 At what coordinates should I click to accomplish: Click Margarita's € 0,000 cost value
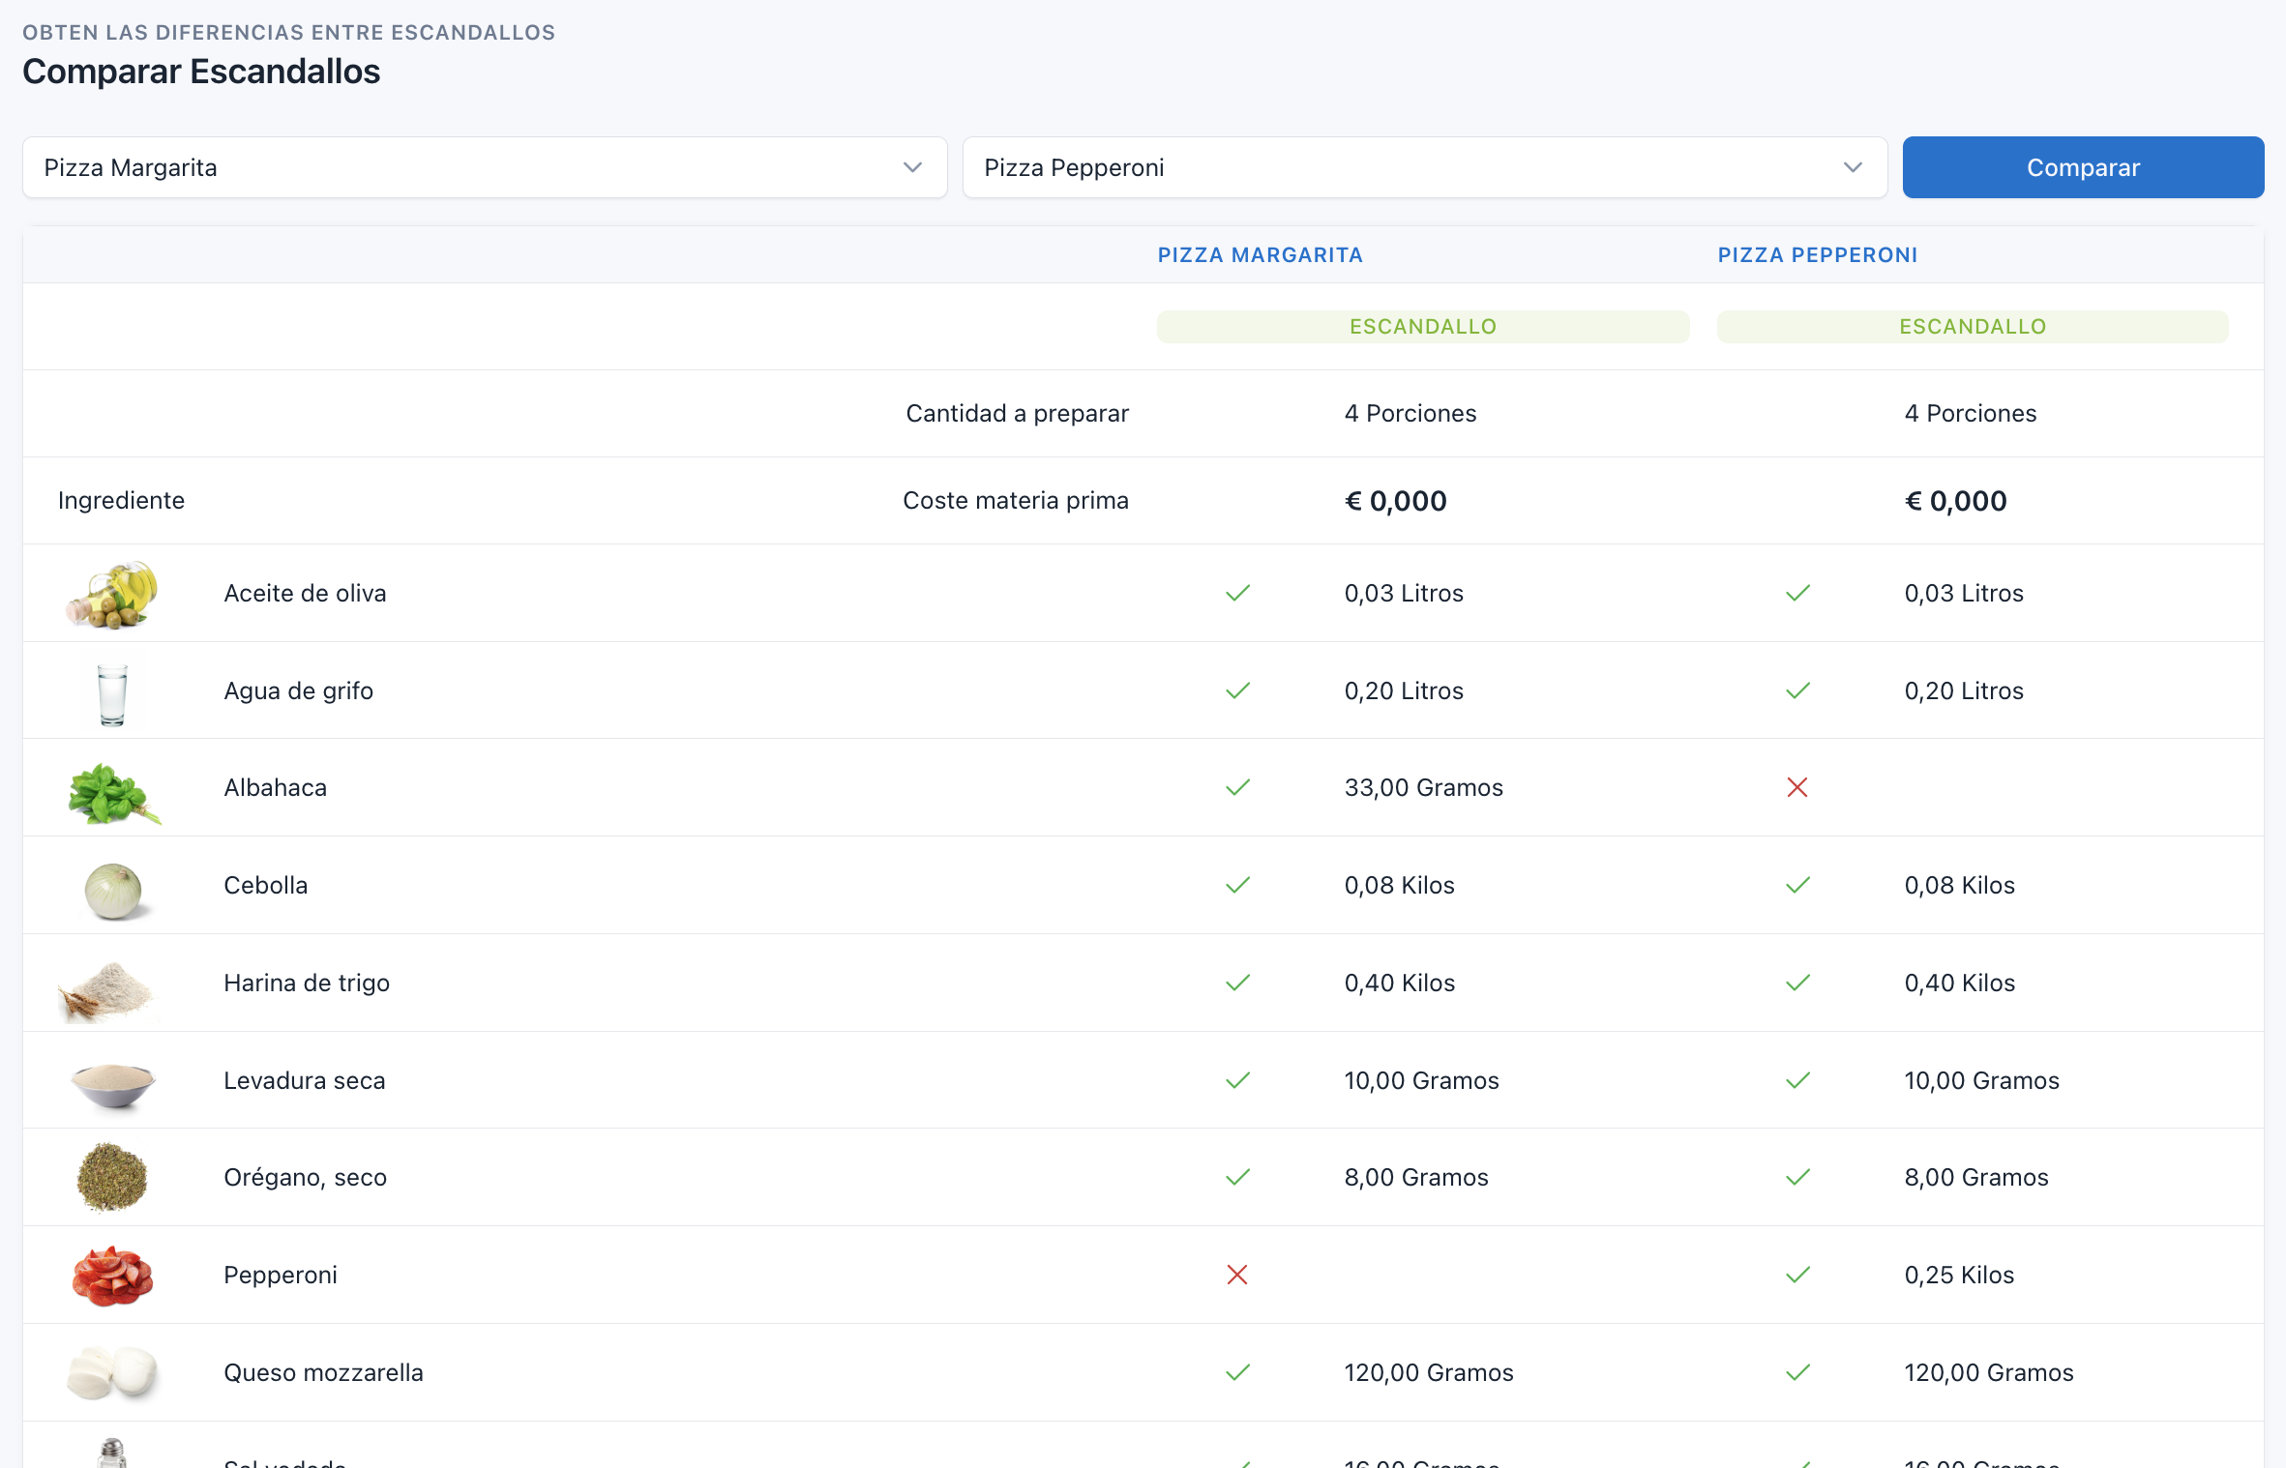(x=1395, y=501)
